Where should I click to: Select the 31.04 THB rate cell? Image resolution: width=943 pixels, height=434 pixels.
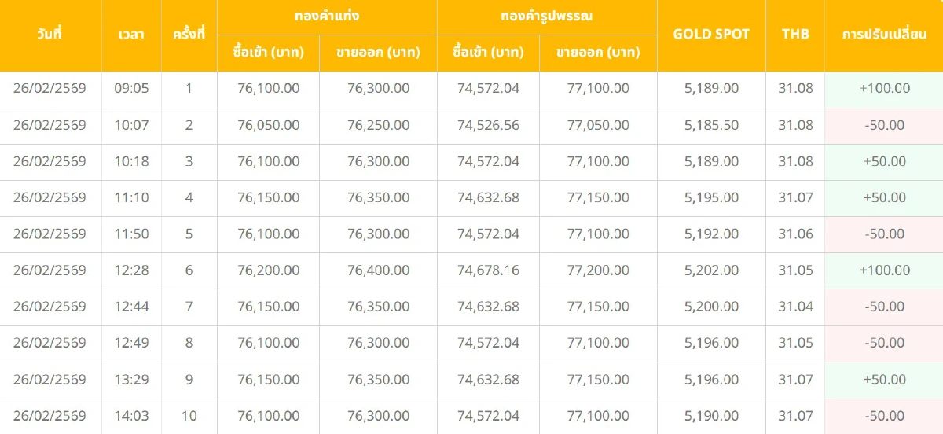[795, 307]
